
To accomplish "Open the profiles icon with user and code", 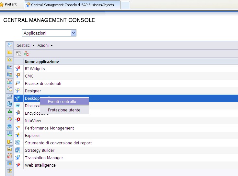I will point(10,89).
